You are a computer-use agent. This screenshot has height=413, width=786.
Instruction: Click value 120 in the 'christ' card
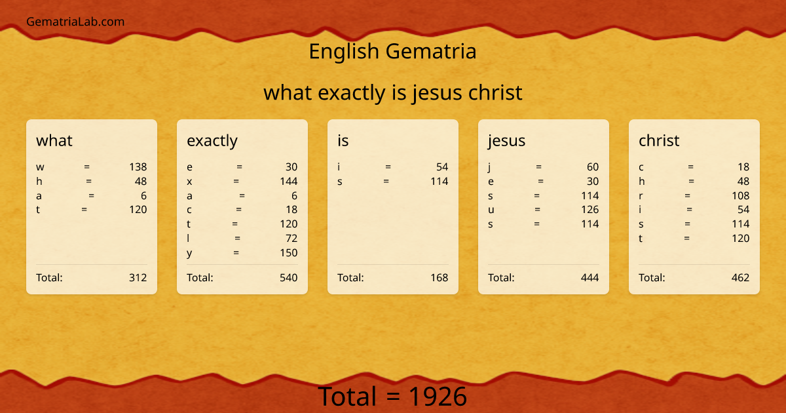(741, 238)
